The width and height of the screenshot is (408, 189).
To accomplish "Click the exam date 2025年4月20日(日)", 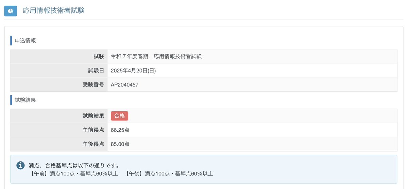I will click(133, 71).
